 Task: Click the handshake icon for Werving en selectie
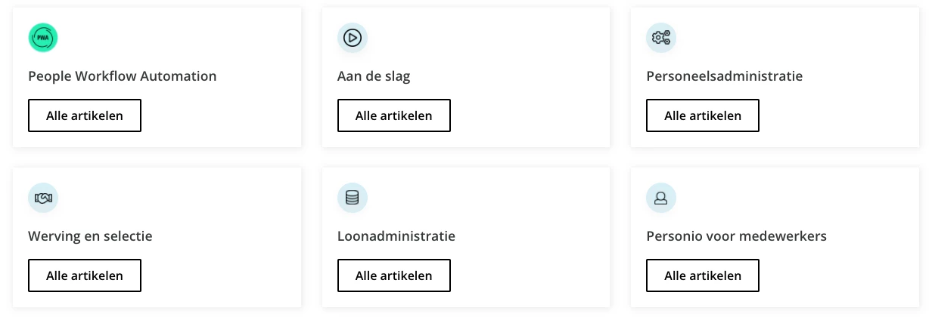43,198
